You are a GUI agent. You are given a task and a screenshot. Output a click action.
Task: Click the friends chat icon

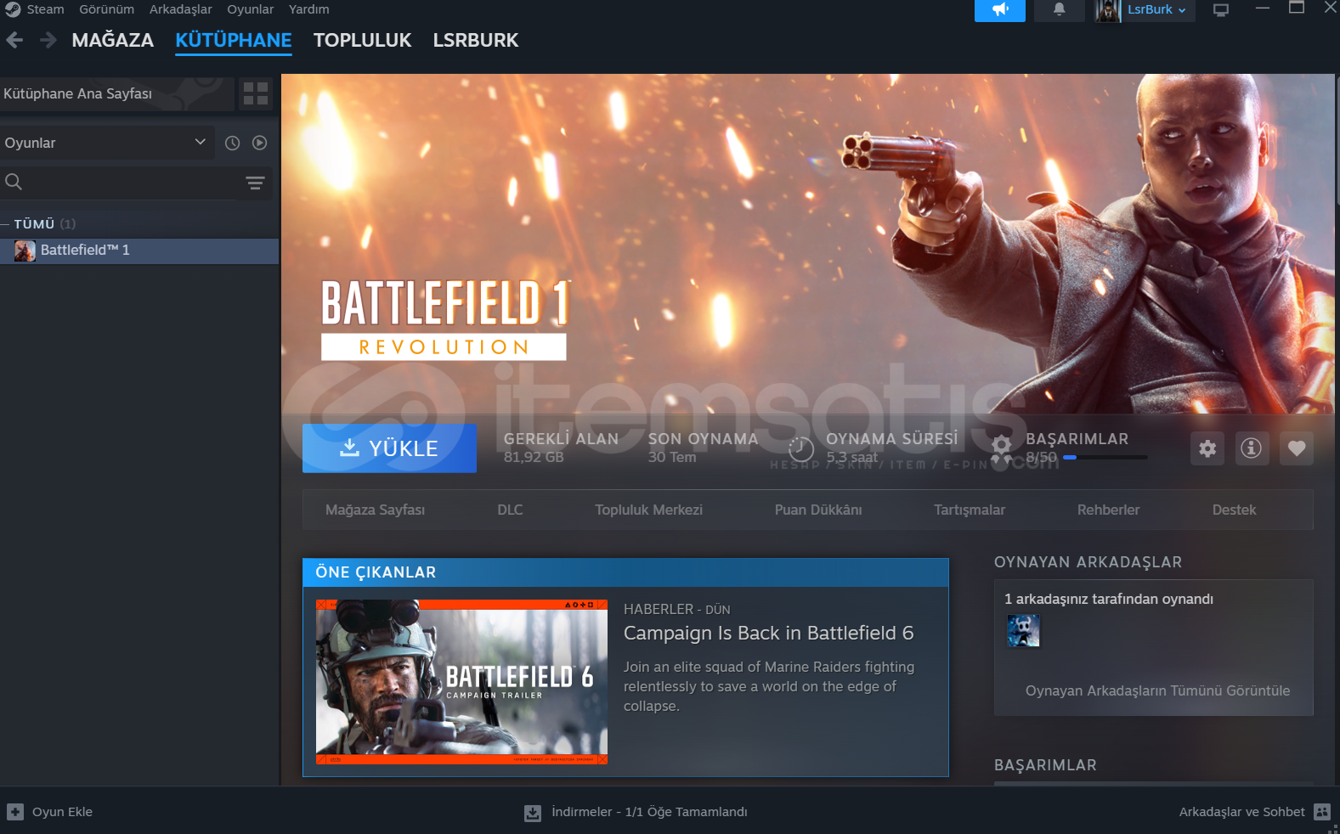pyautogui.click(x=1321, y=812)
